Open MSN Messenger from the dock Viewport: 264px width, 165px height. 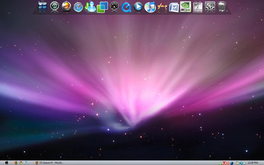90,6
